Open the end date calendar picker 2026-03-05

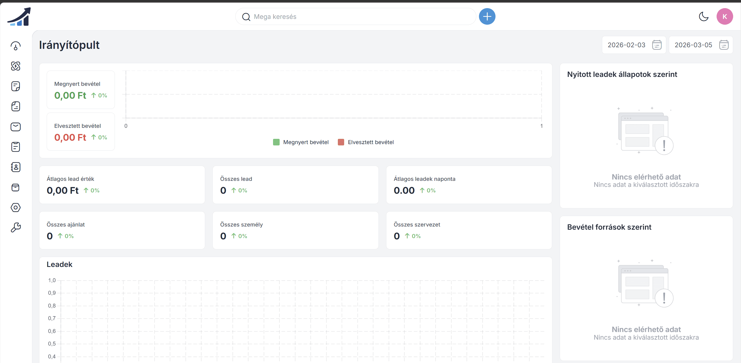tap(724, 45)
